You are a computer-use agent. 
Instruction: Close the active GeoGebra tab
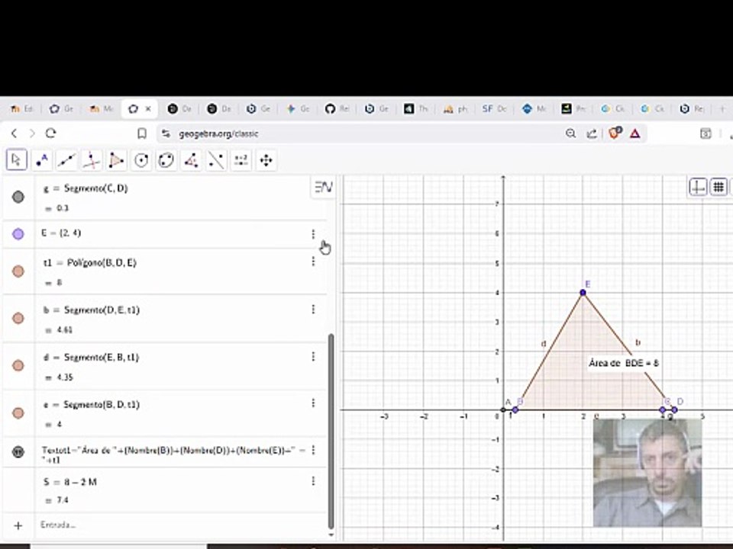pyautogui.click(x=148, y=109)
